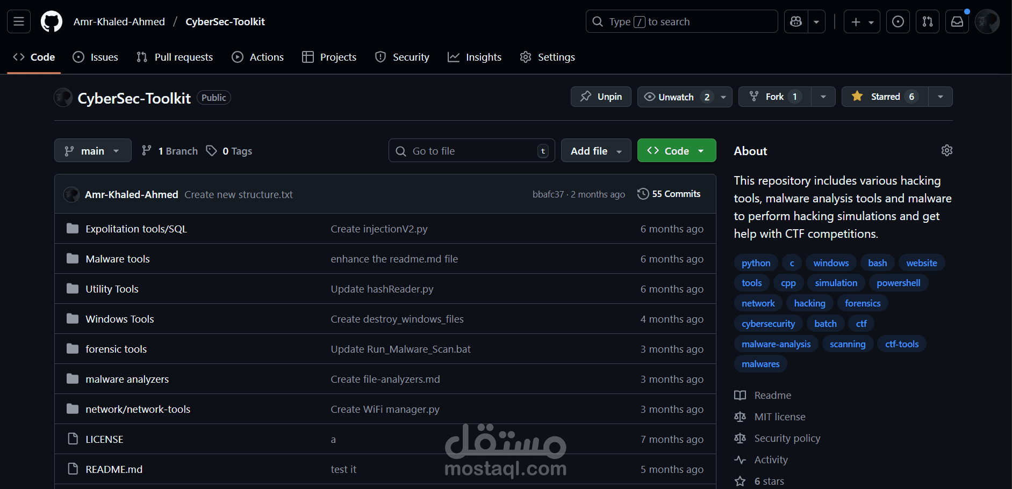
Task: Open the user profile avatar menu
Action: [987, 21]
